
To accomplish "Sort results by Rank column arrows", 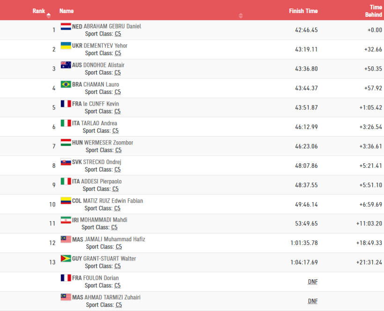I will pos(49,15).
